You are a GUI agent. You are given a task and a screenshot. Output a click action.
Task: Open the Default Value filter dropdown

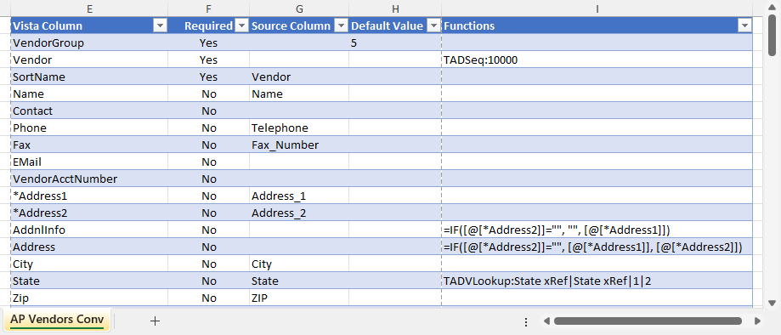tap(433, 26)
